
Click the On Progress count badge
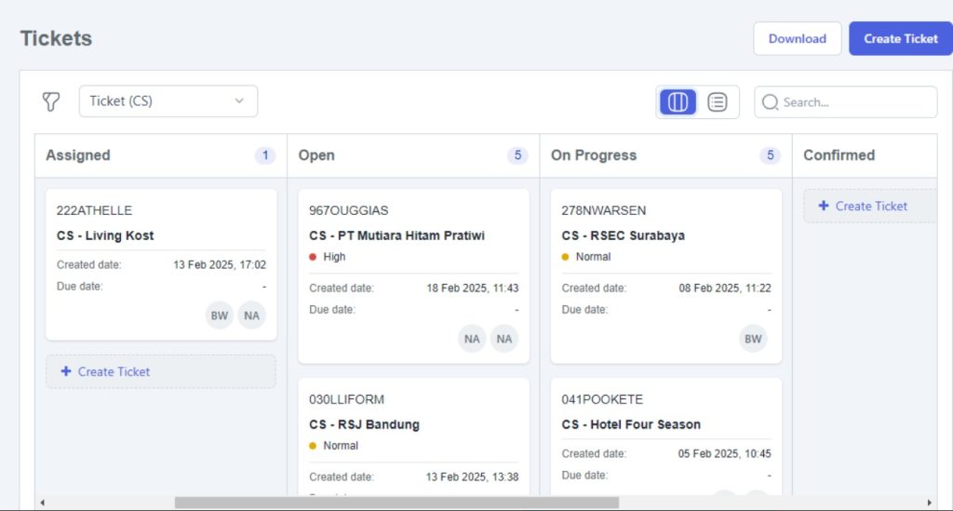(770, 155)
